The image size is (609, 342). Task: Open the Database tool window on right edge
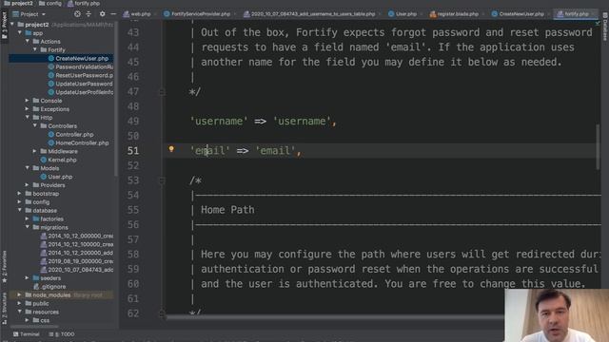pos(605,27)
